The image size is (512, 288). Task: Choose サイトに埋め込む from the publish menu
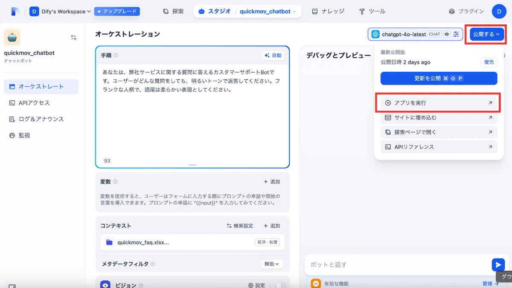pos(439,118)
